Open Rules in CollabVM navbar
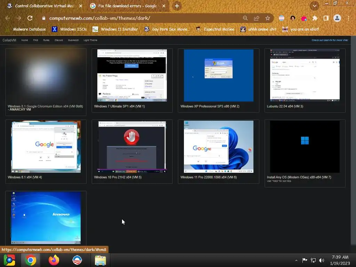This screenshot has height=267, width=356. click(46, 40)
